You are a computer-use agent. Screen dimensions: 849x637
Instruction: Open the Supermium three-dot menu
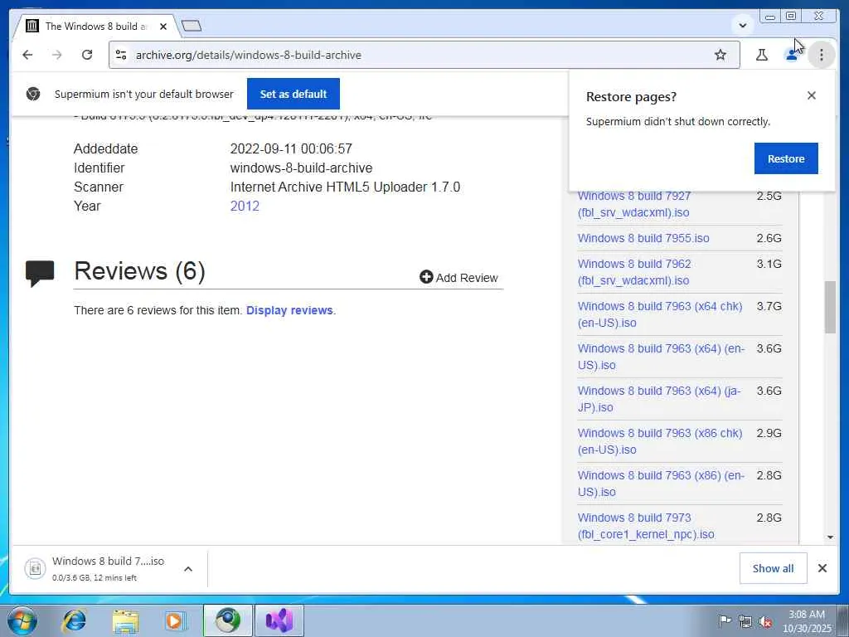tap(822, 55)
